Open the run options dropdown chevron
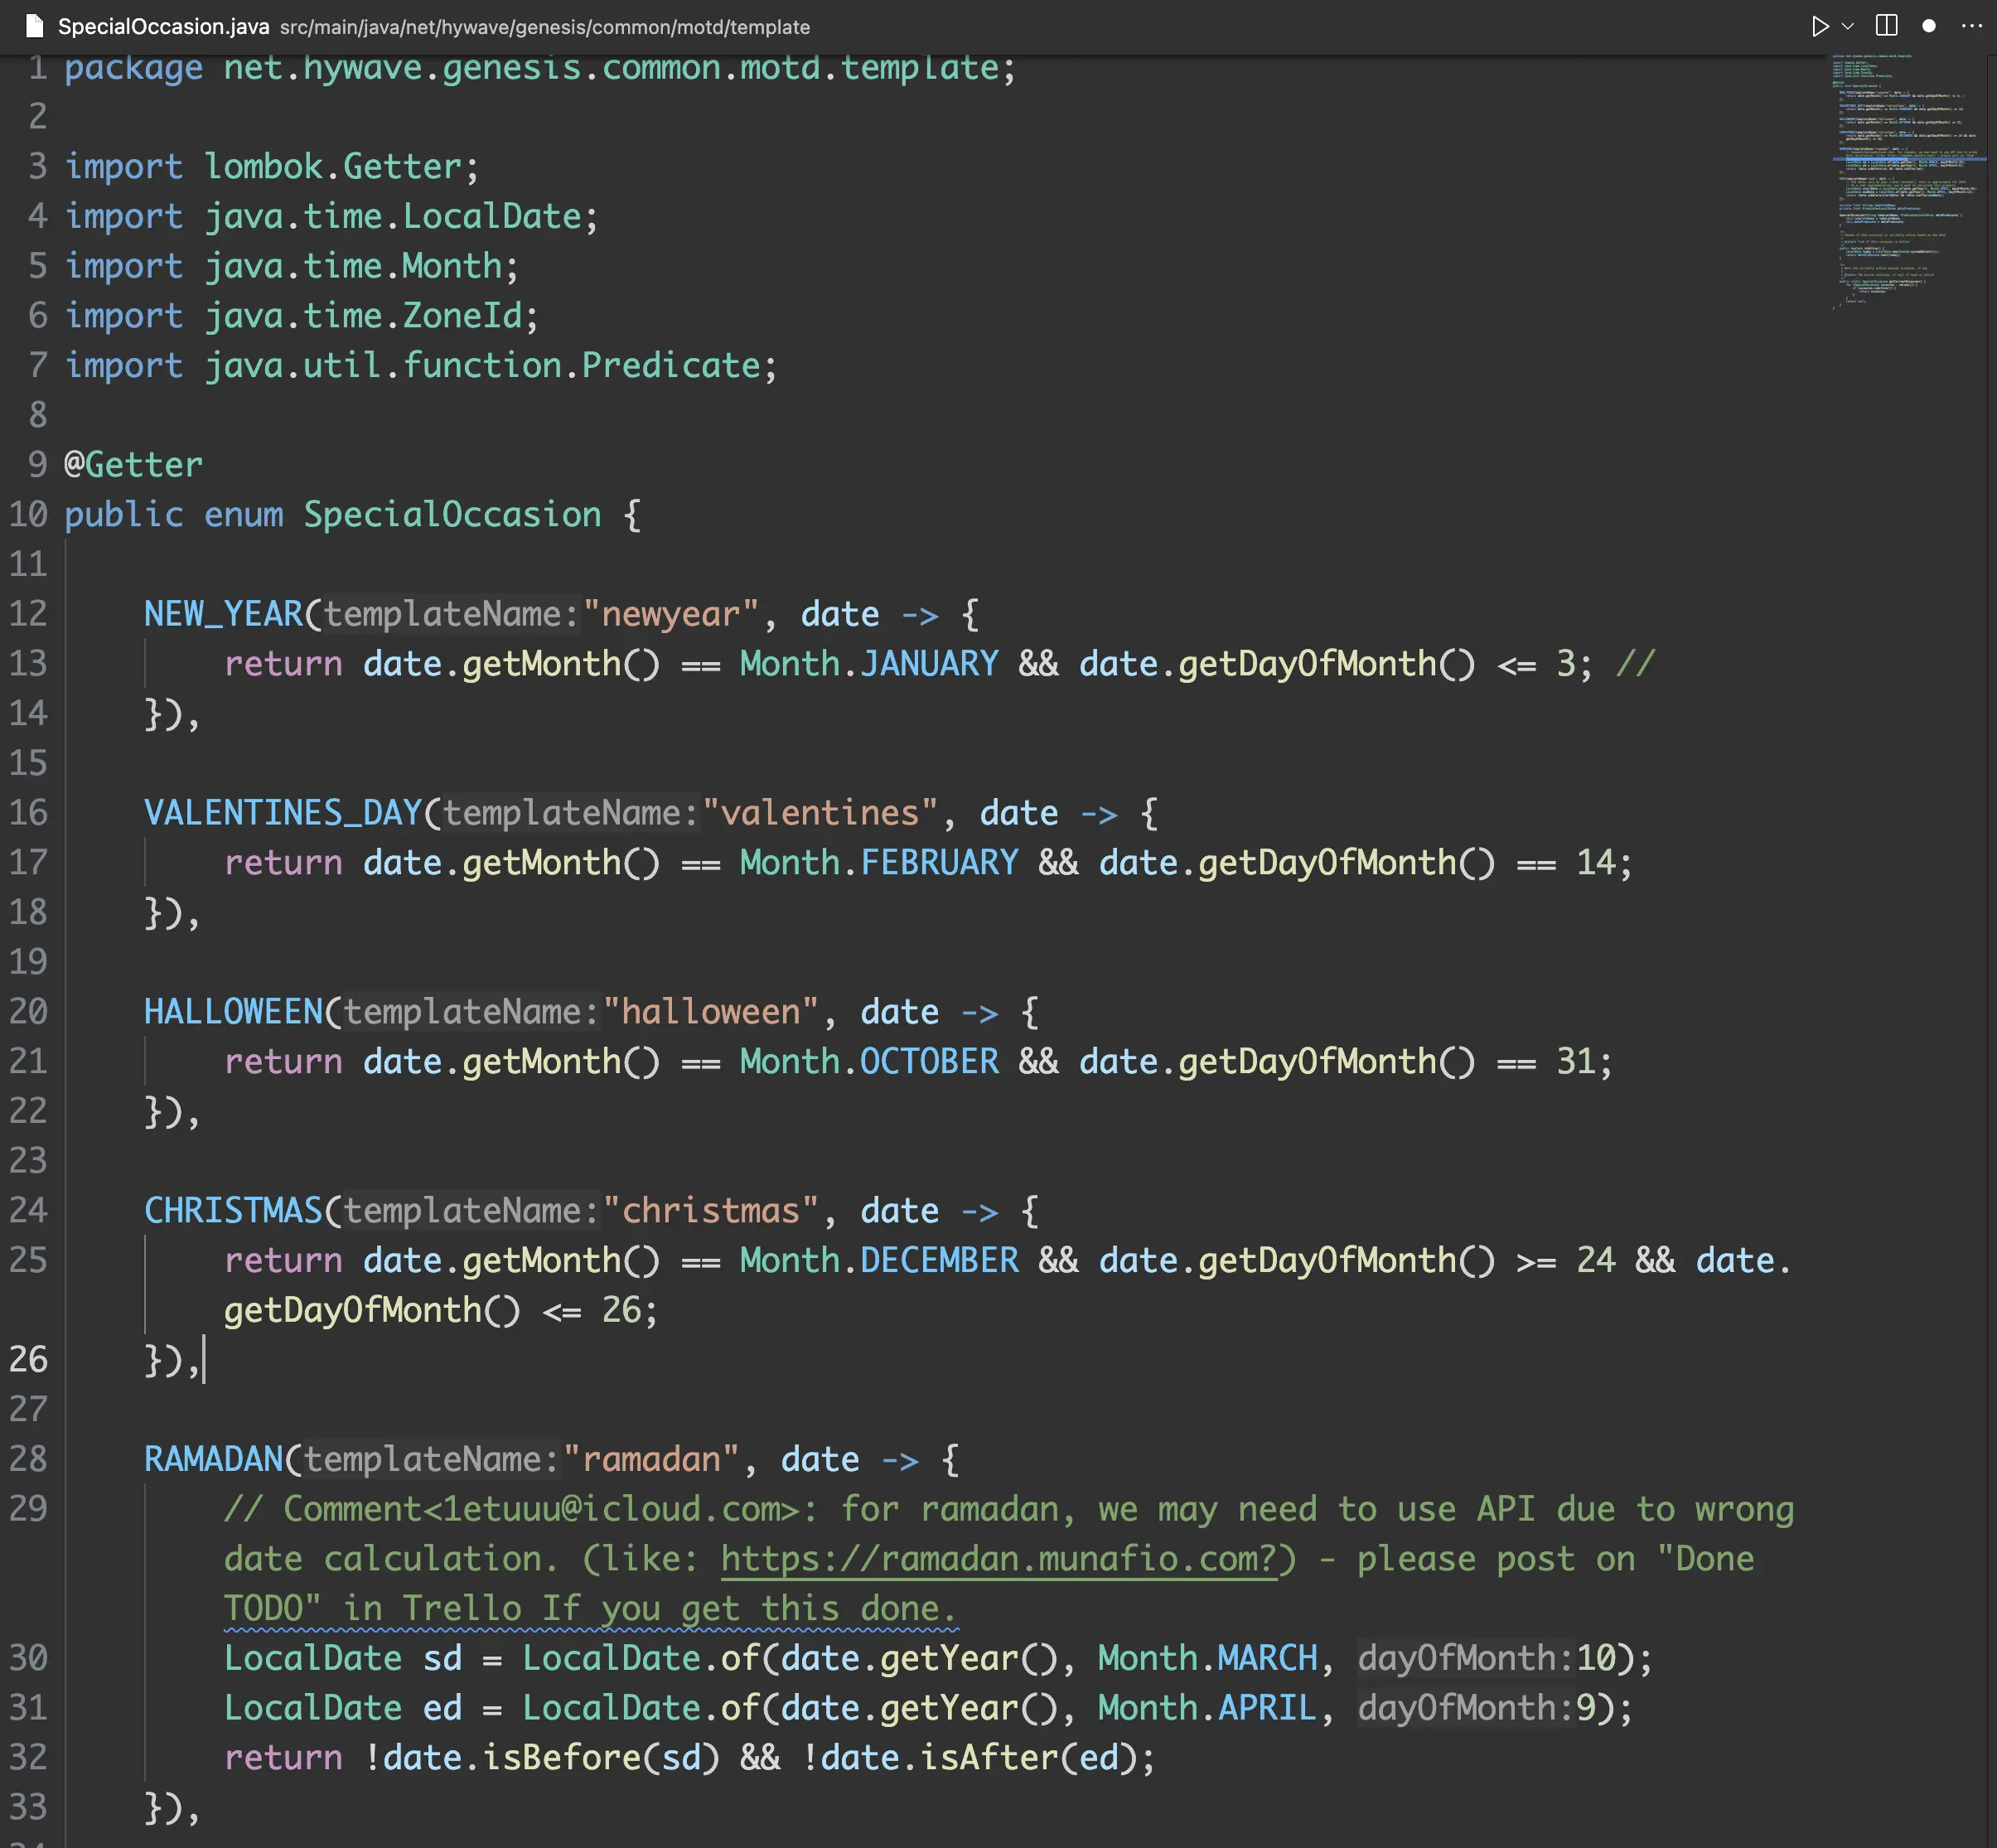The width and height of the screenshot is (1997, 1848). tap(1847, 26)
